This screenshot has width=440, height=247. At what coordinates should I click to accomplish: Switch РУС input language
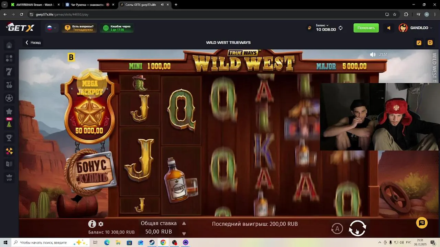point(409,243)
